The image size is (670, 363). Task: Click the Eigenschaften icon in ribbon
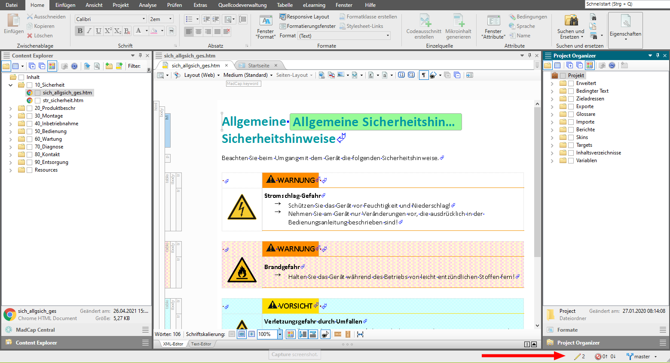coord(625,27)
